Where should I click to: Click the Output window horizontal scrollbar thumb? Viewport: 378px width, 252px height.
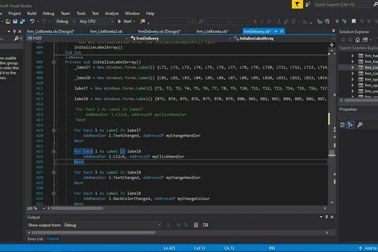(94, 232)
